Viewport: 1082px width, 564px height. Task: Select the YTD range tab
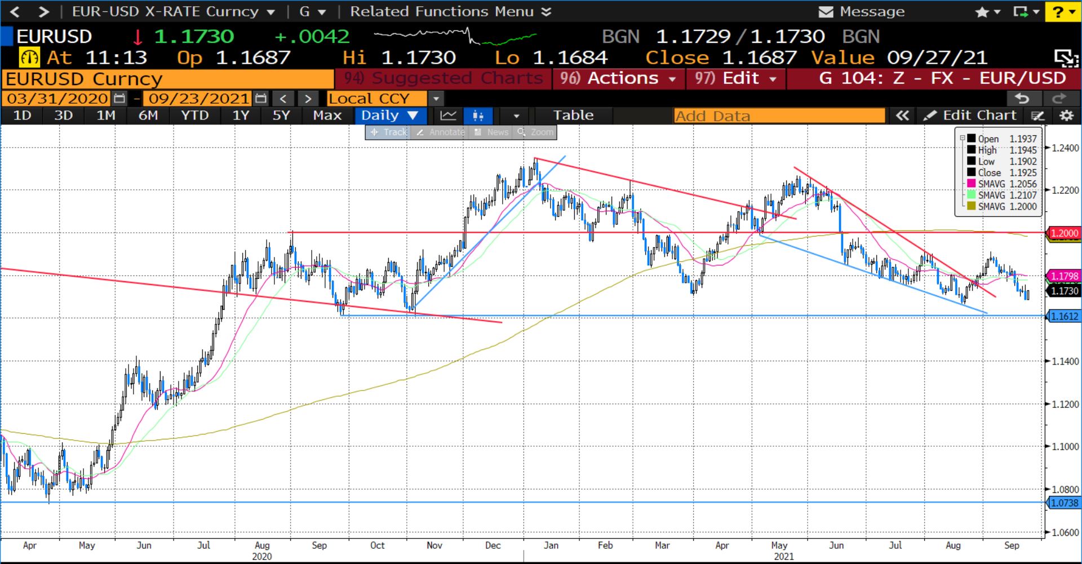pyautogui.click(x=195, y=116)
